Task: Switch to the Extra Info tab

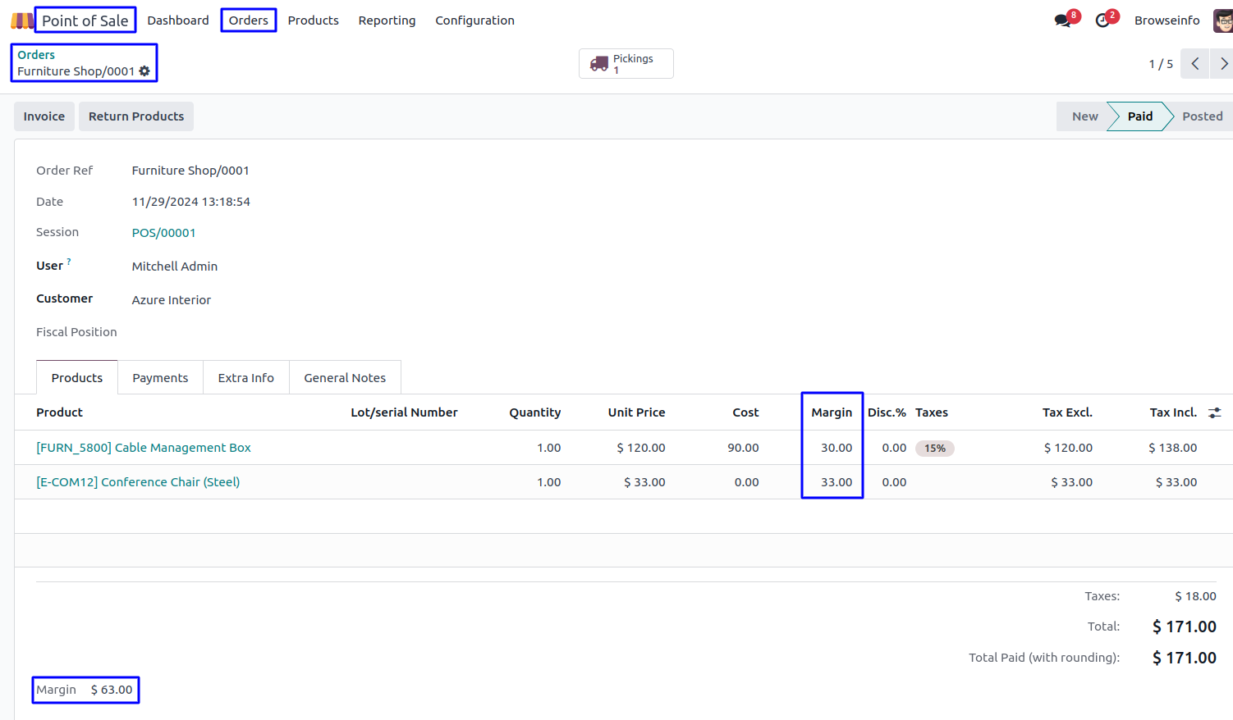Action: (245, 378)
